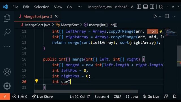Click line number 20 in gutter

[x=24, y=82]
